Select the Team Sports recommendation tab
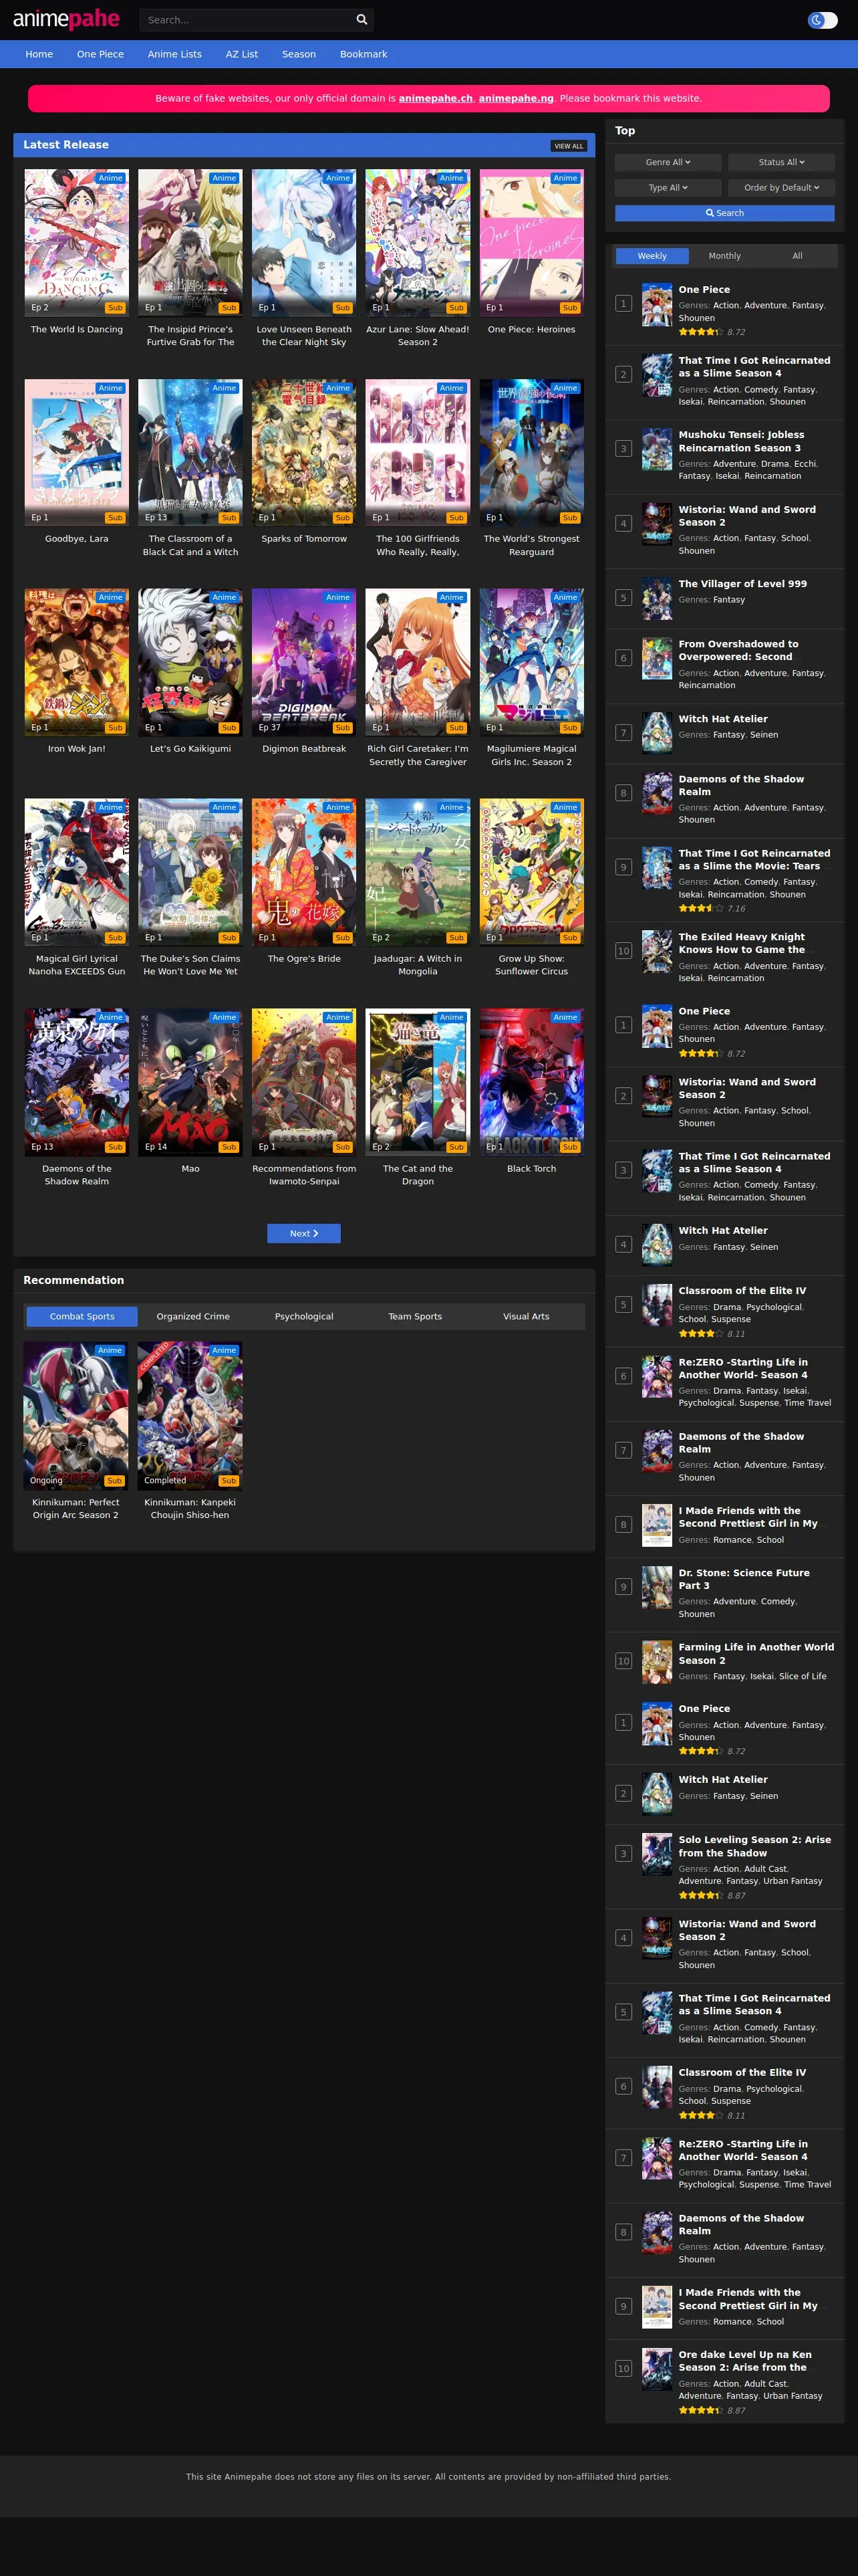 416,1316
